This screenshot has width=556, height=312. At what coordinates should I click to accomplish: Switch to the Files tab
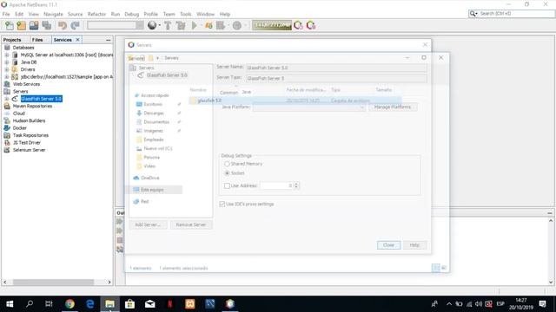[x=37, y=40]
